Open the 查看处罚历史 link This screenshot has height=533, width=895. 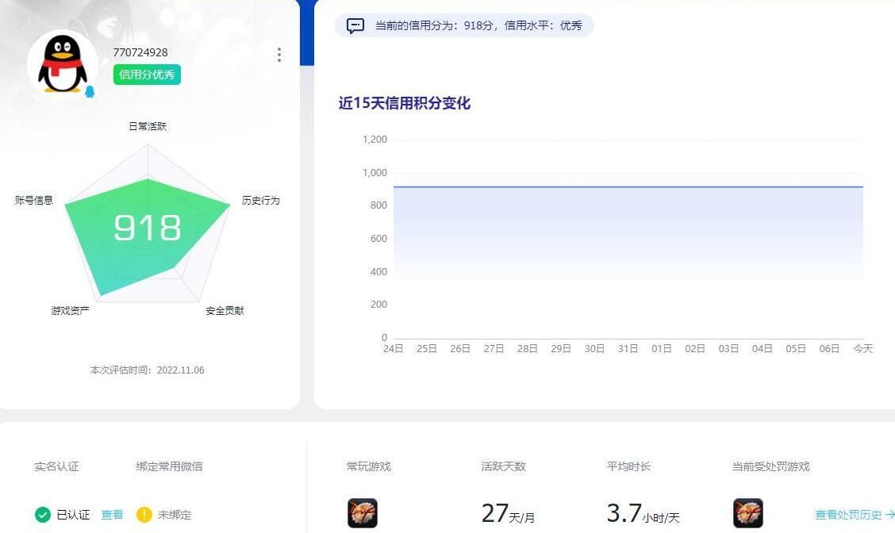848,515
